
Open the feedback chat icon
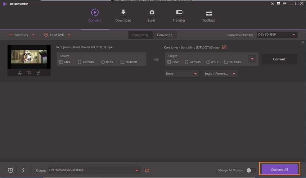[x=279, y=4]
